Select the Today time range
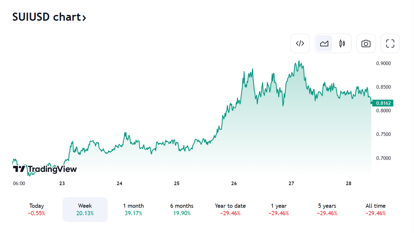The width and height of the screenshot is (414, 233). pyautogui.click(x=37, y=209)
